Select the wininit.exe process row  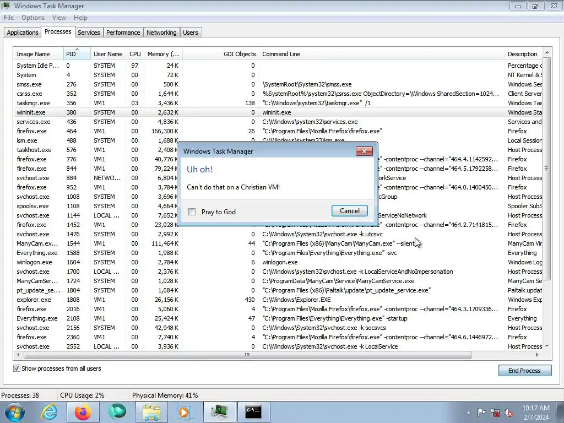278,112
